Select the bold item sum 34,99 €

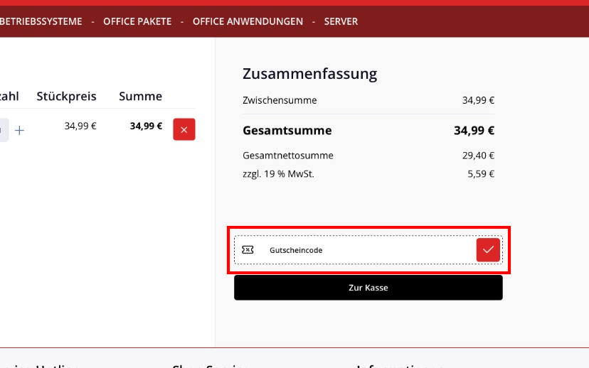[x=146, y=126]
